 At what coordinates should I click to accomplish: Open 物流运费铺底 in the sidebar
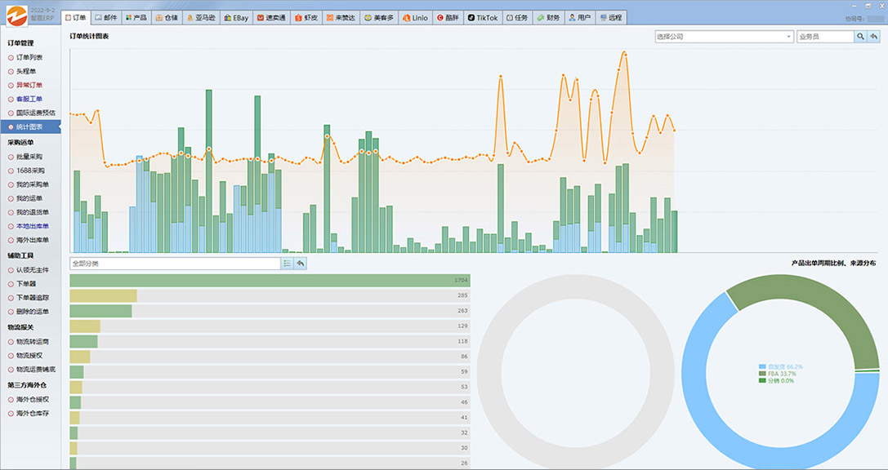[x=36, y=370]
